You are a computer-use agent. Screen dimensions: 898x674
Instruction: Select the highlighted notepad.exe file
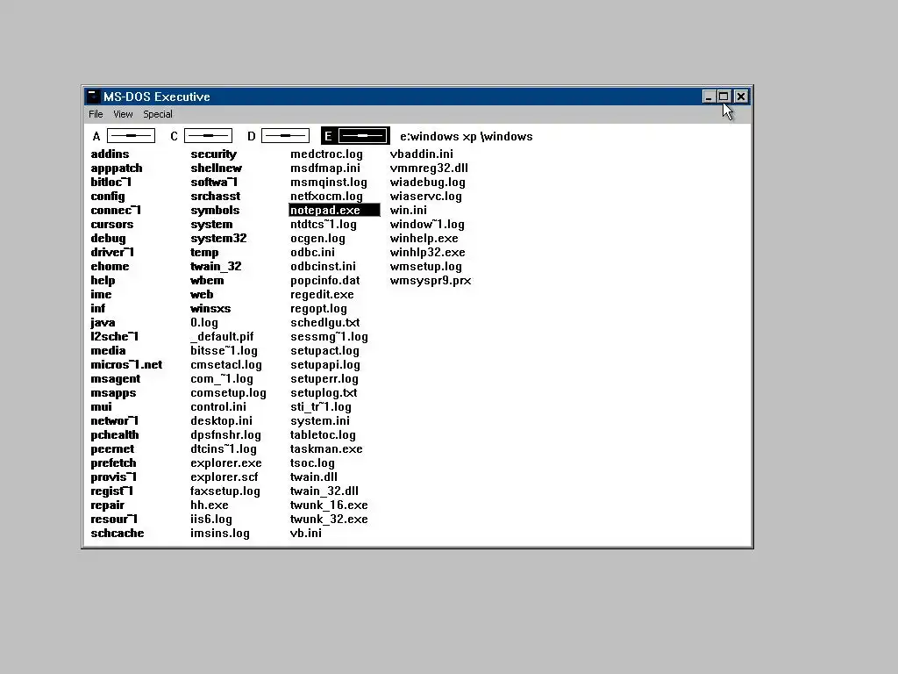[x=334, y=211]
